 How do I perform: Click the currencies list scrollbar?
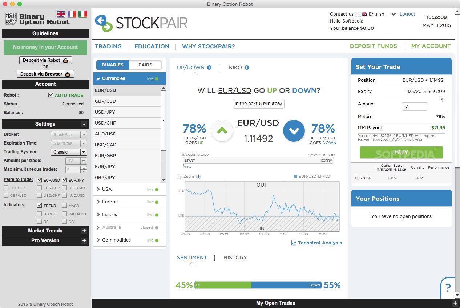click(x=163, y=120)
